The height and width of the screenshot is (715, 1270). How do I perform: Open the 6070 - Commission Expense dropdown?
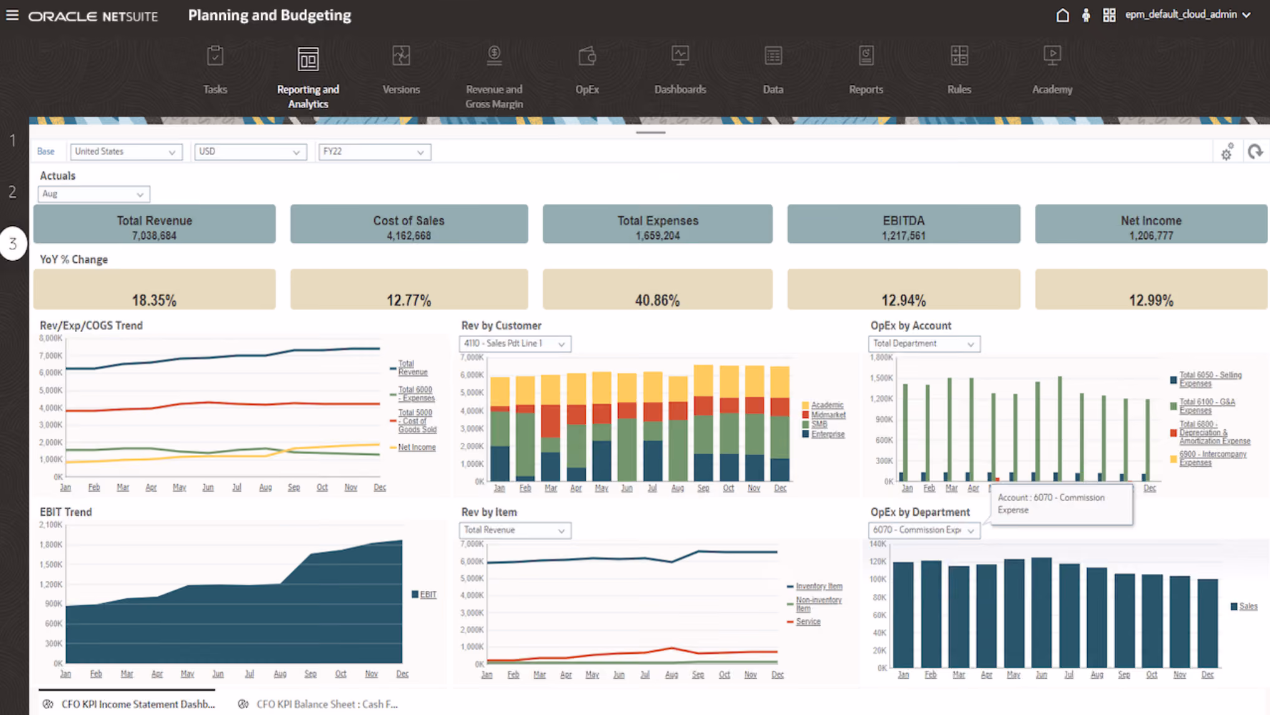[924, 530]
